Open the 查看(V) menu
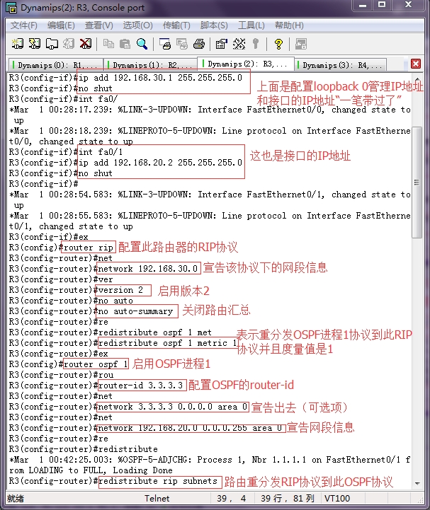Screen dimensions: 430x510 tap(98, 25)
